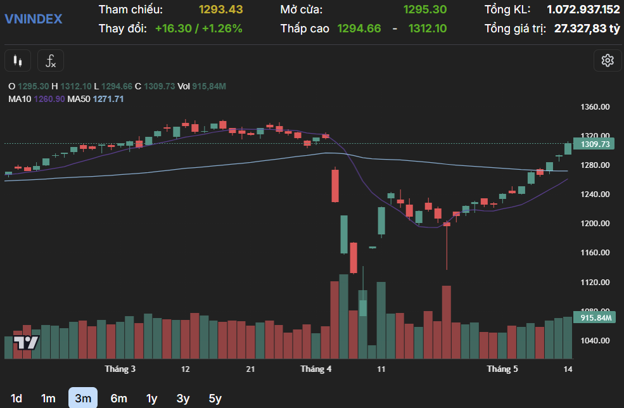Image resolution: width=624 pixels, height=408 pixels.
Task: Switch to the 5y time range
Action: click(215, 398)
